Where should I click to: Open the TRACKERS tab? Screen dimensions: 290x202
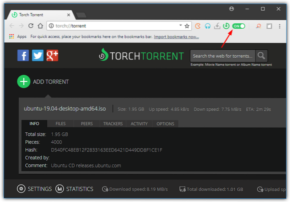113,124
